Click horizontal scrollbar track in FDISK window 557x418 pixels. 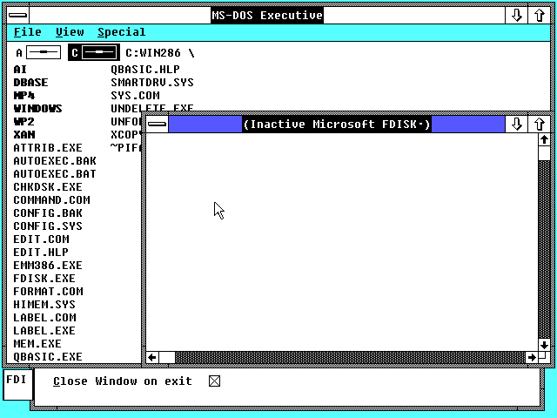[x=350, y=357]
